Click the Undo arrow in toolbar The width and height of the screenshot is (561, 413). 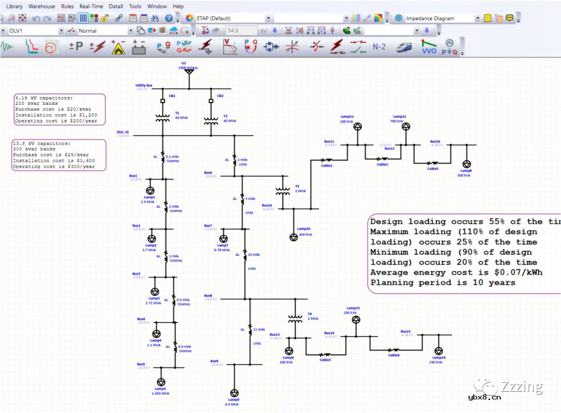(36, 18)
